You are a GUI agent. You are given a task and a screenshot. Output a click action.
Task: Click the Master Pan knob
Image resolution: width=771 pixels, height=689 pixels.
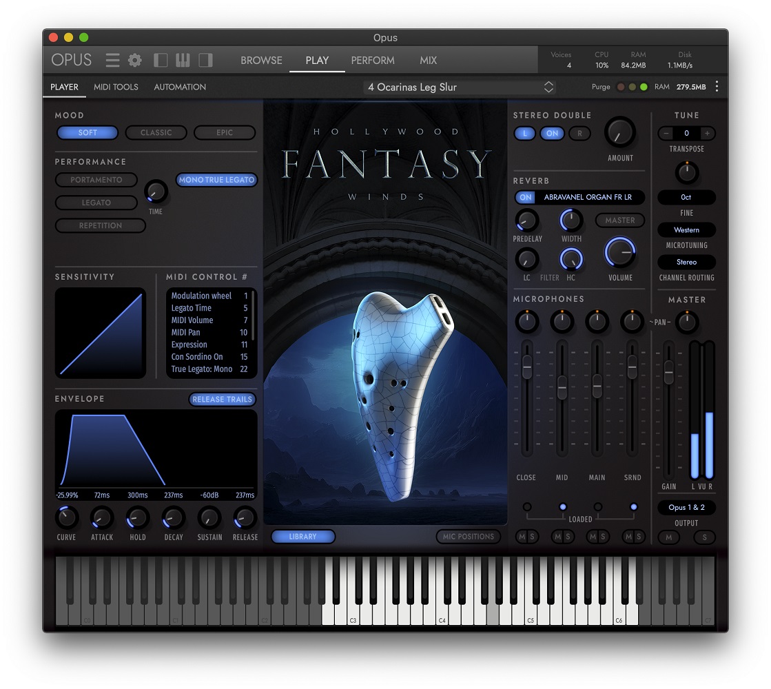click(x=686, y=322)
